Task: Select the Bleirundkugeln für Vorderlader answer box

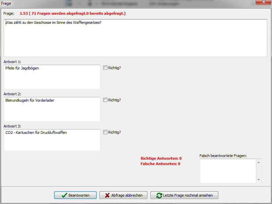Action: click(x=52, y=109)
